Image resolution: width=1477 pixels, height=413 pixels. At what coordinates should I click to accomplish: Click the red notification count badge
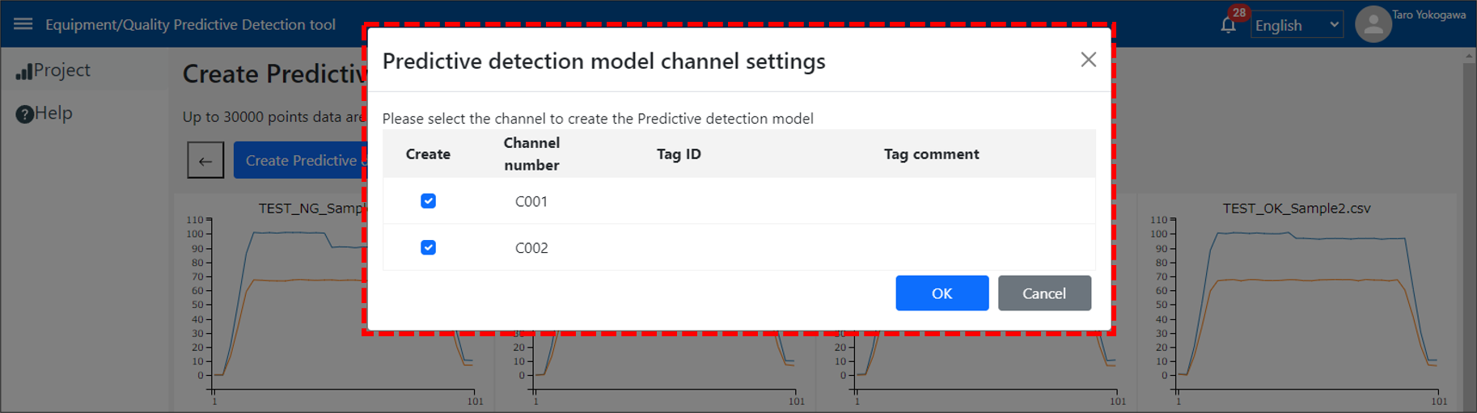click(1238, 13)
